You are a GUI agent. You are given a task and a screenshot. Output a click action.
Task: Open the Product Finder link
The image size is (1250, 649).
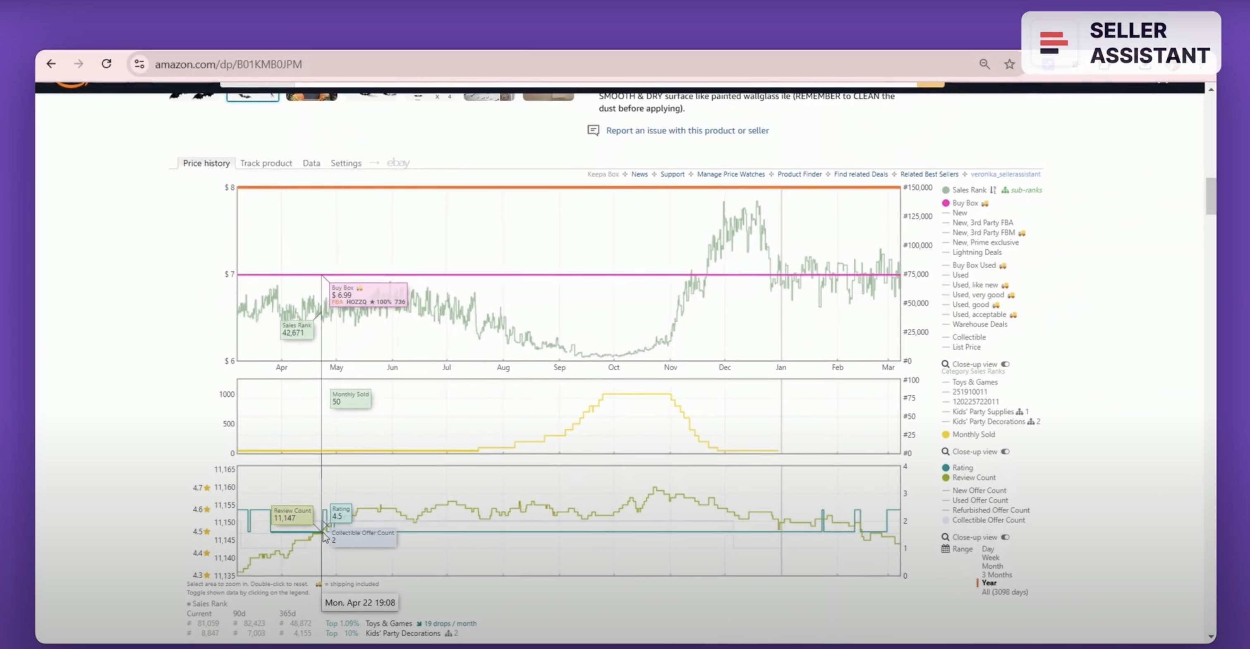[799, 174]
